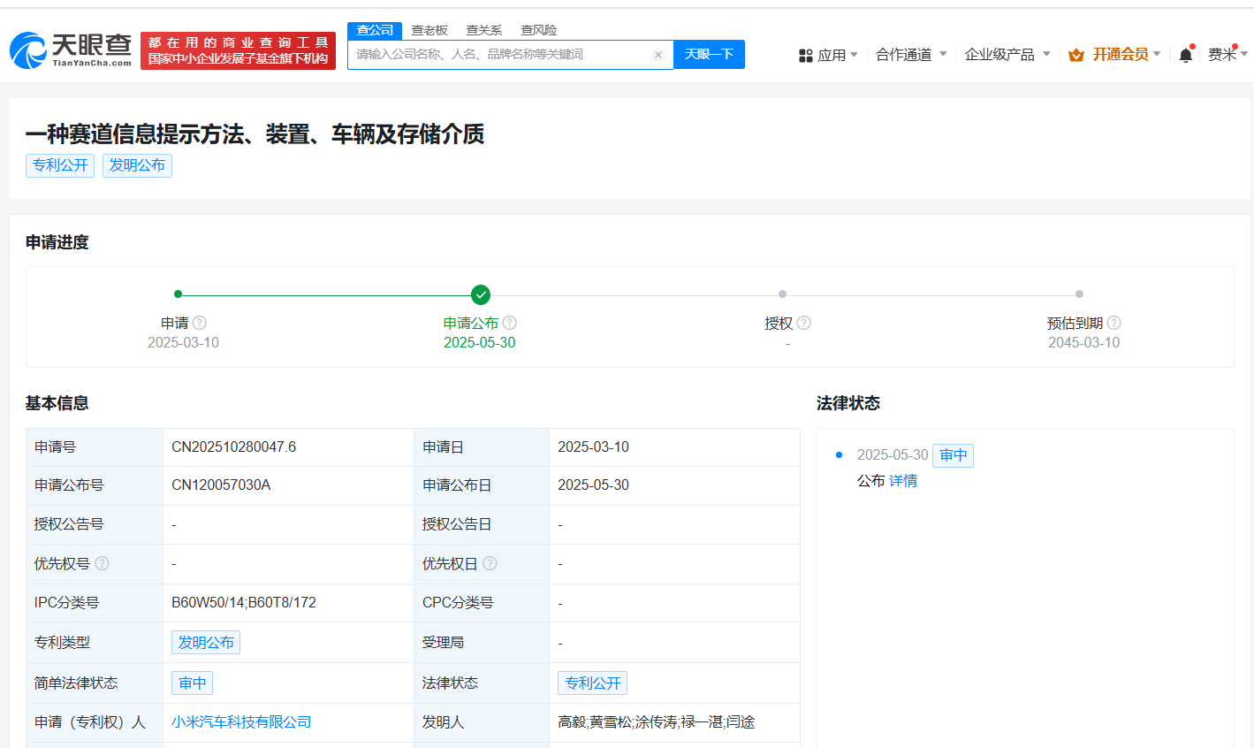The image size is (1254, 748).
Task: Click the 申请进度 section heading
Action: 57,242
